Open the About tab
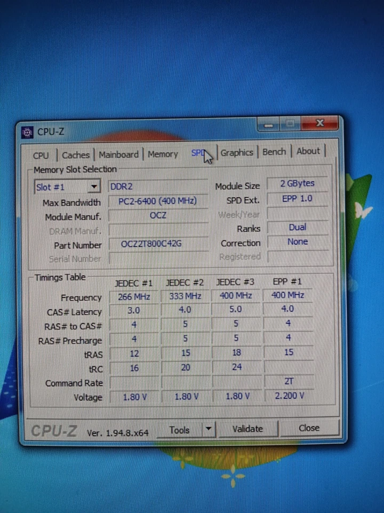Image resolution: width=384 pixels, height=513 pixels. [308, 151]
